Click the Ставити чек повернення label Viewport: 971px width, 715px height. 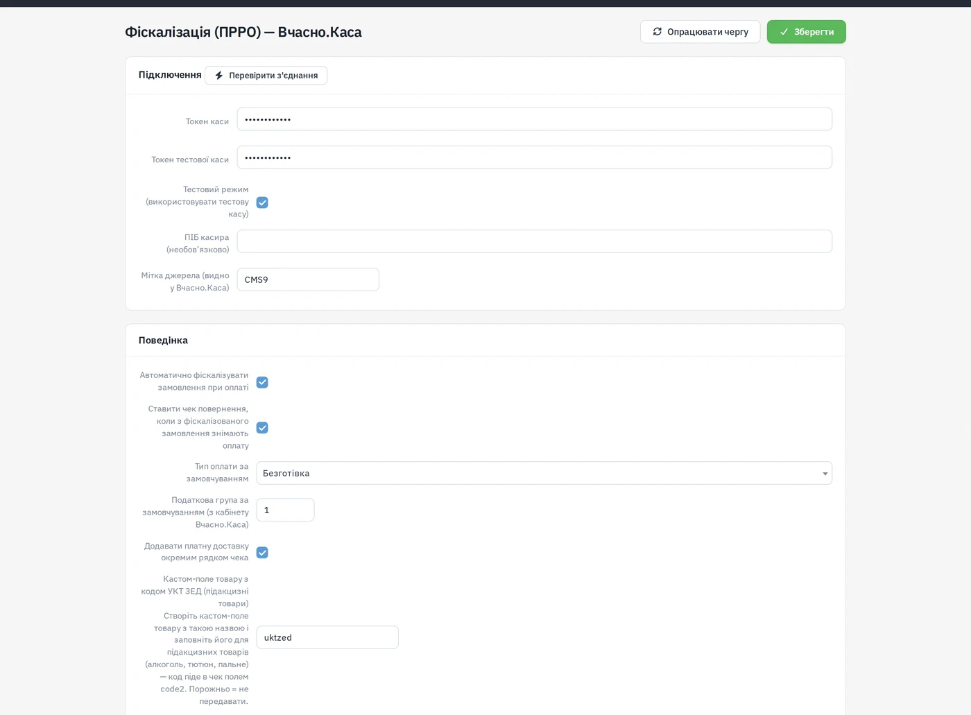pos(198,427)
